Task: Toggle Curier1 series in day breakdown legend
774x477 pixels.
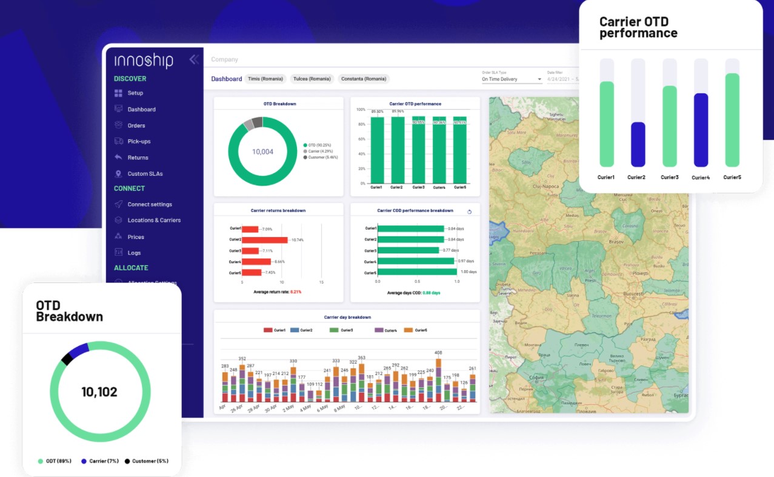Action: (275, 330)
